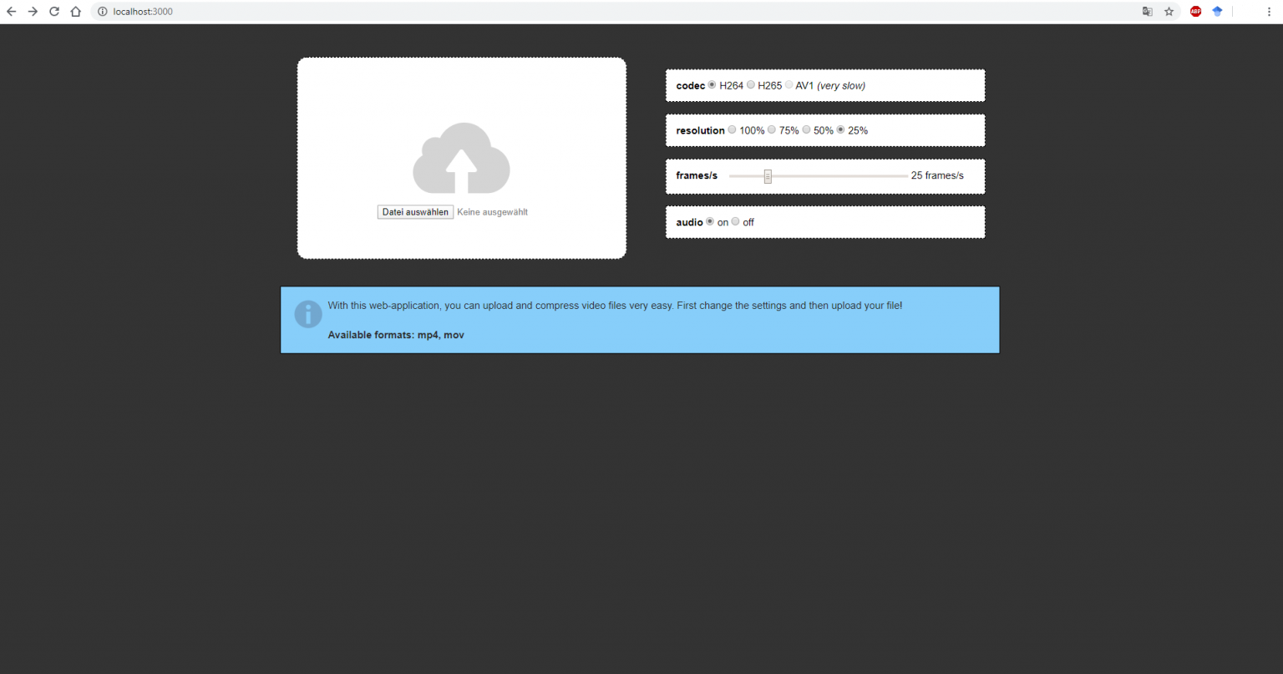The height and width of the screenshot is (674, 1283).
Task: Go back with the browser back arrow
Action: pos(12,12)
